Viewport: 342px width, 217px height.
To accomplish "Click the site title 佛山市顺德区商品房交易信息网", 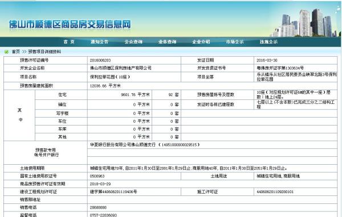I will coord(70,24).
